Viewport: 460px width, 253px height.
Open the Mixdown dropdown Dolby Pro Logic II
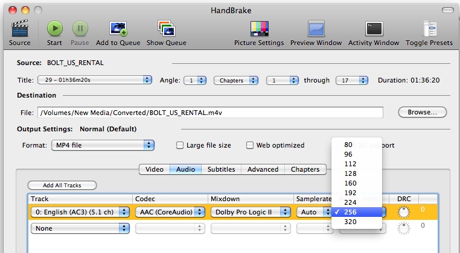(x=251, y=212)
